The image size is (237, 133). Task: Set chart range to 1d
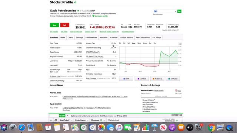120,43
